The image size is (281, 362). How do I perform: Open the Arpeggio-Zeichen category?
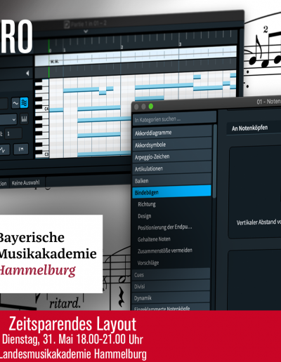[x=172, y=156]
